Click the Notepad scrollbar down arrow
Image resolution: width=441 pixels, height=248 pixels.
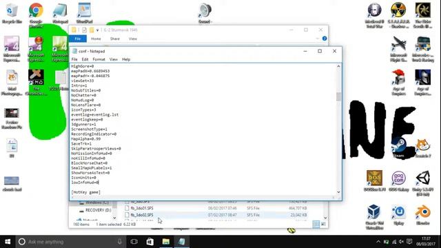(x=338, y=192)
